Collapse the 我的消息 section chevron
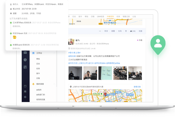This screenshot has width=175, height=117. (54, 84)
